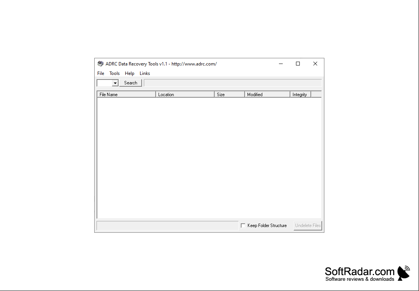
Task: Open the Links menu
Action: coord(145,73)
